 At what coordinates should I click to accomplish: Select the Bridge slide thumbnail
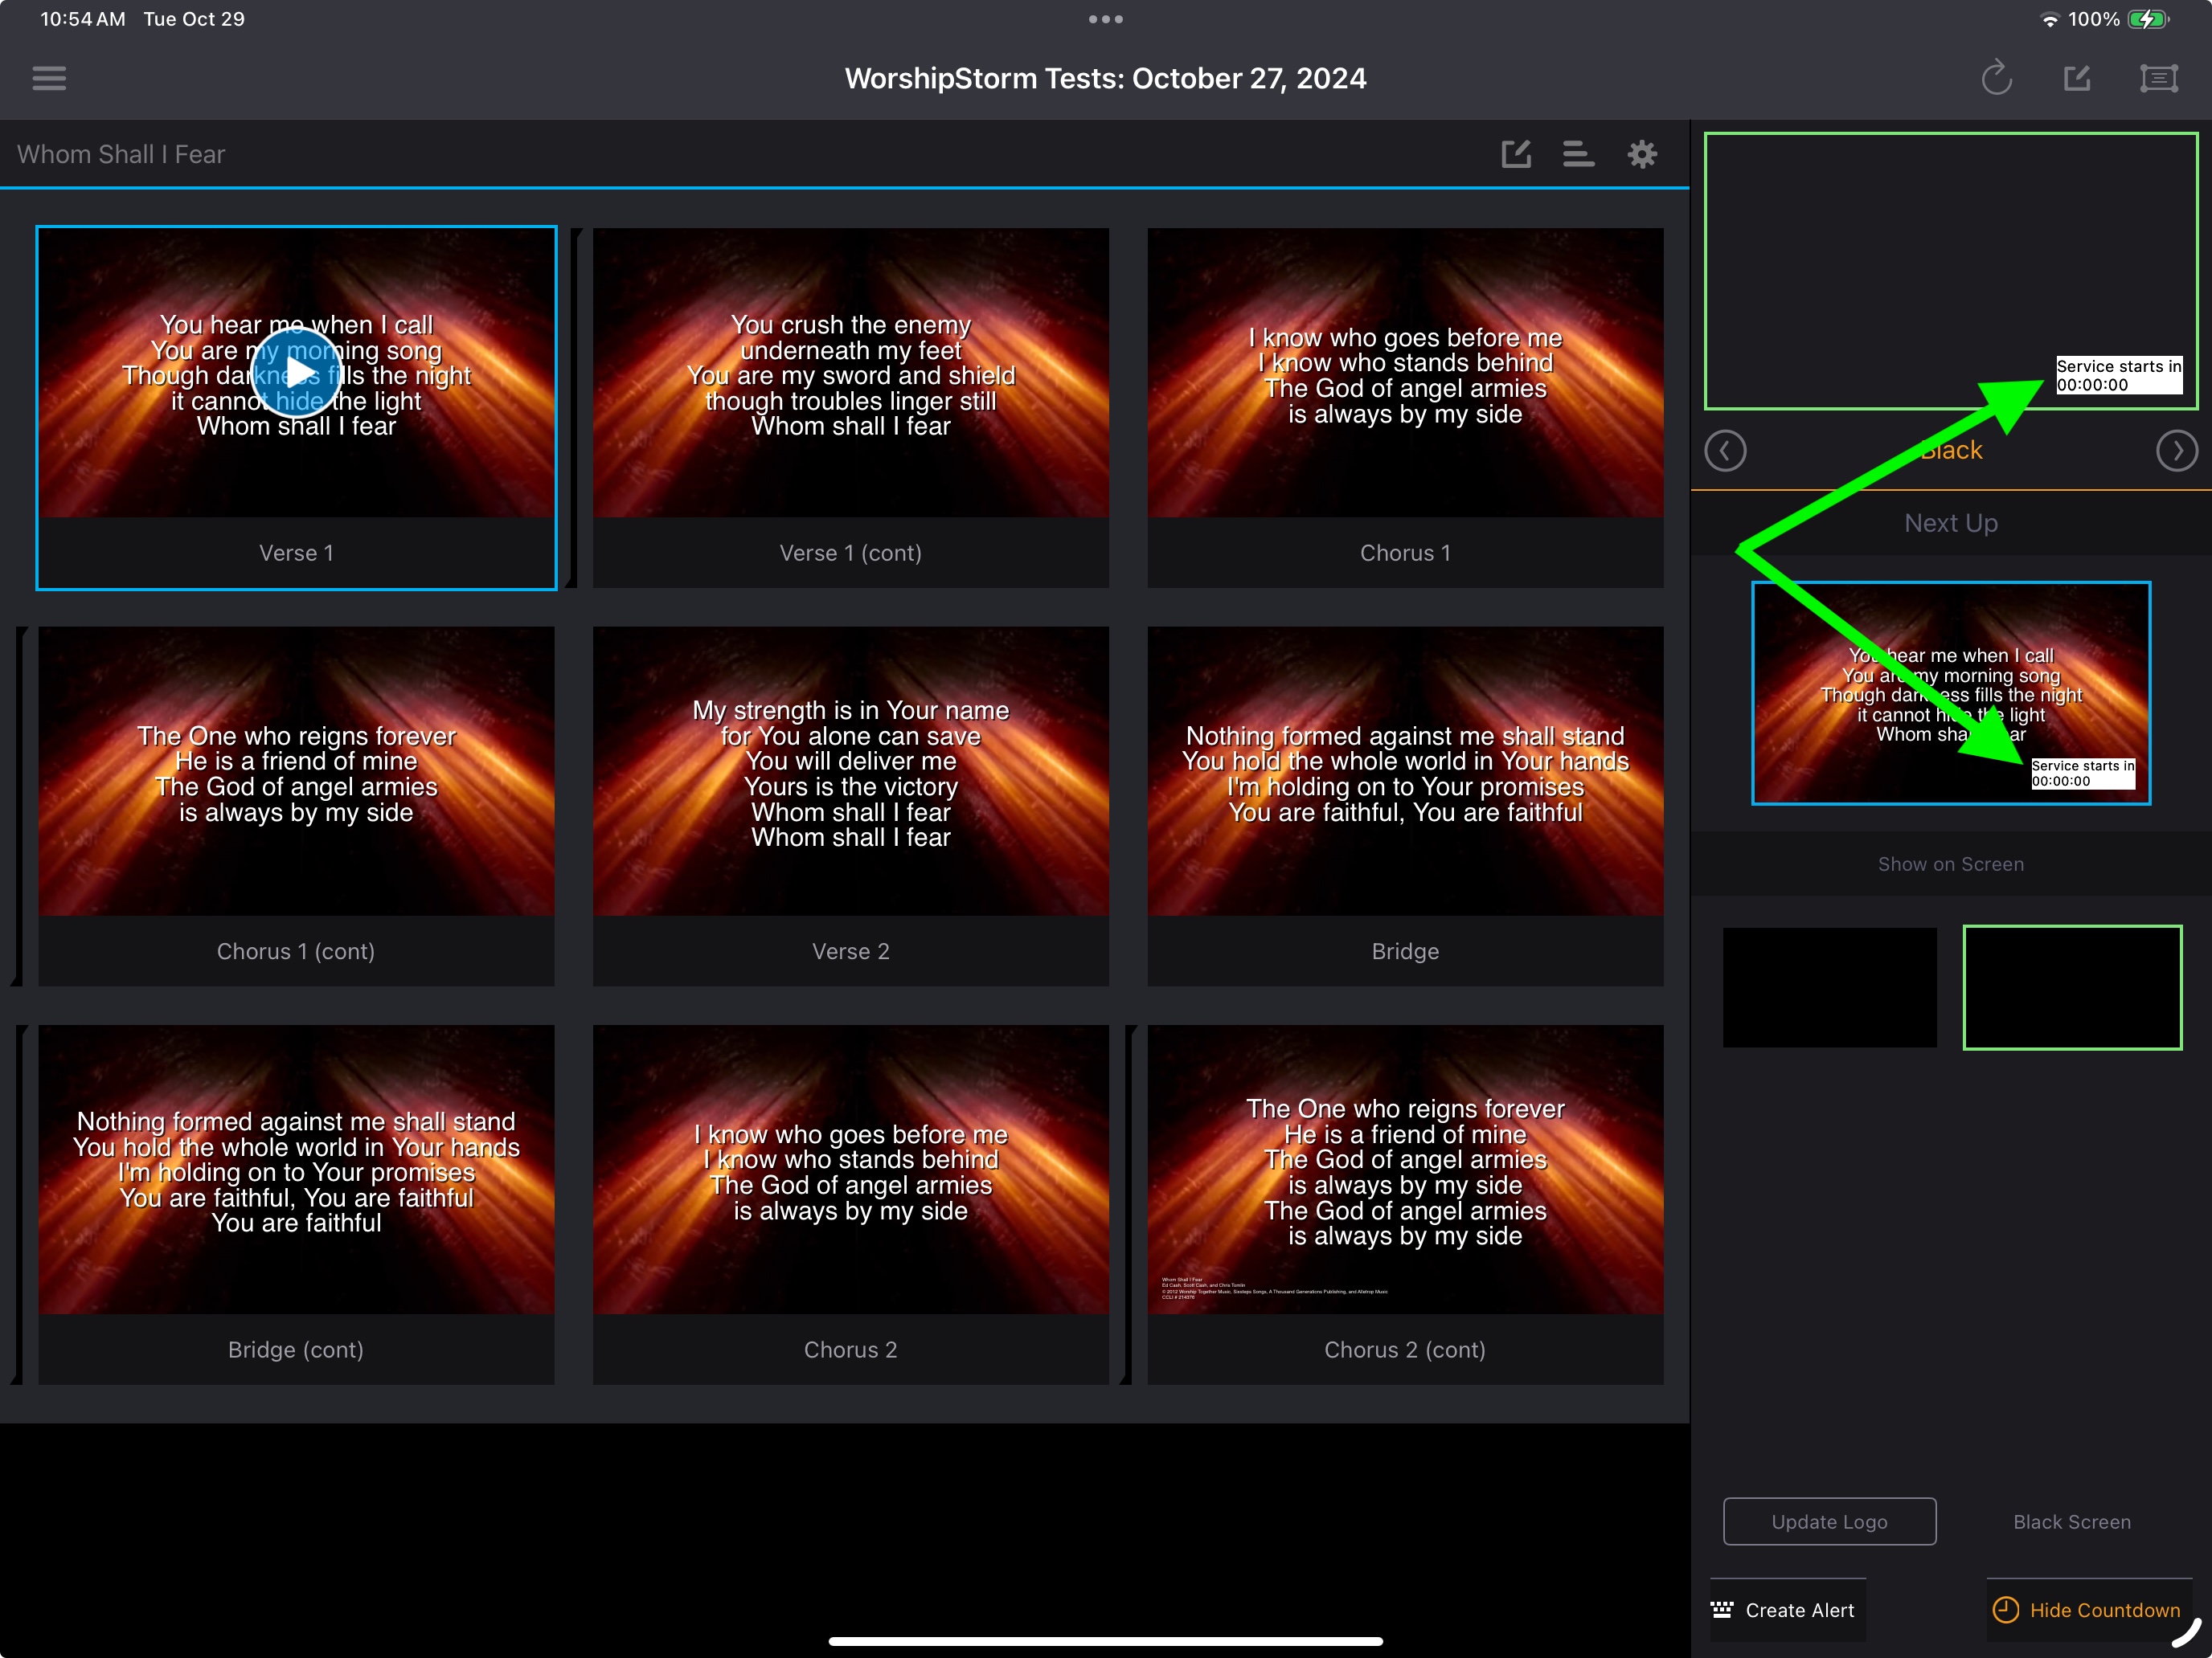1405,807
